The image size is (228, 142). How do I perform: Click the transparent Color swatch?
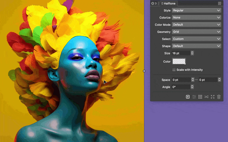(x=179, y=61)
